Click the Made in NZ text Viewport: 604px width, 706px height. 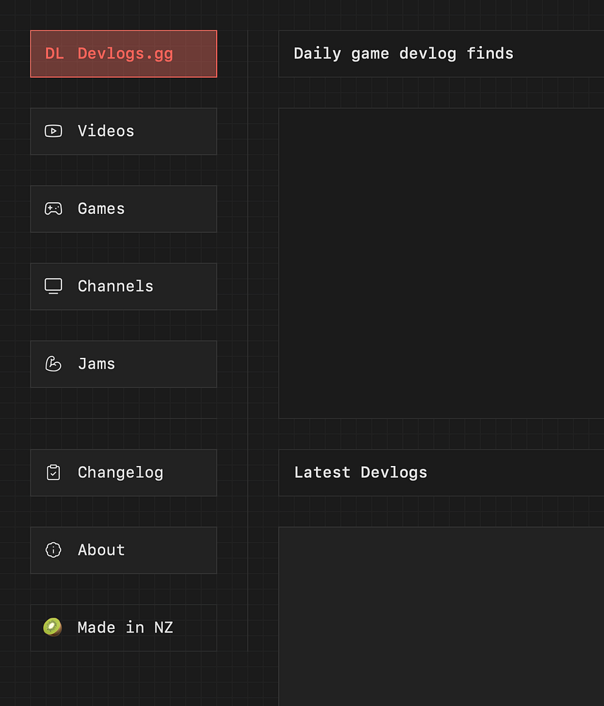125,628
